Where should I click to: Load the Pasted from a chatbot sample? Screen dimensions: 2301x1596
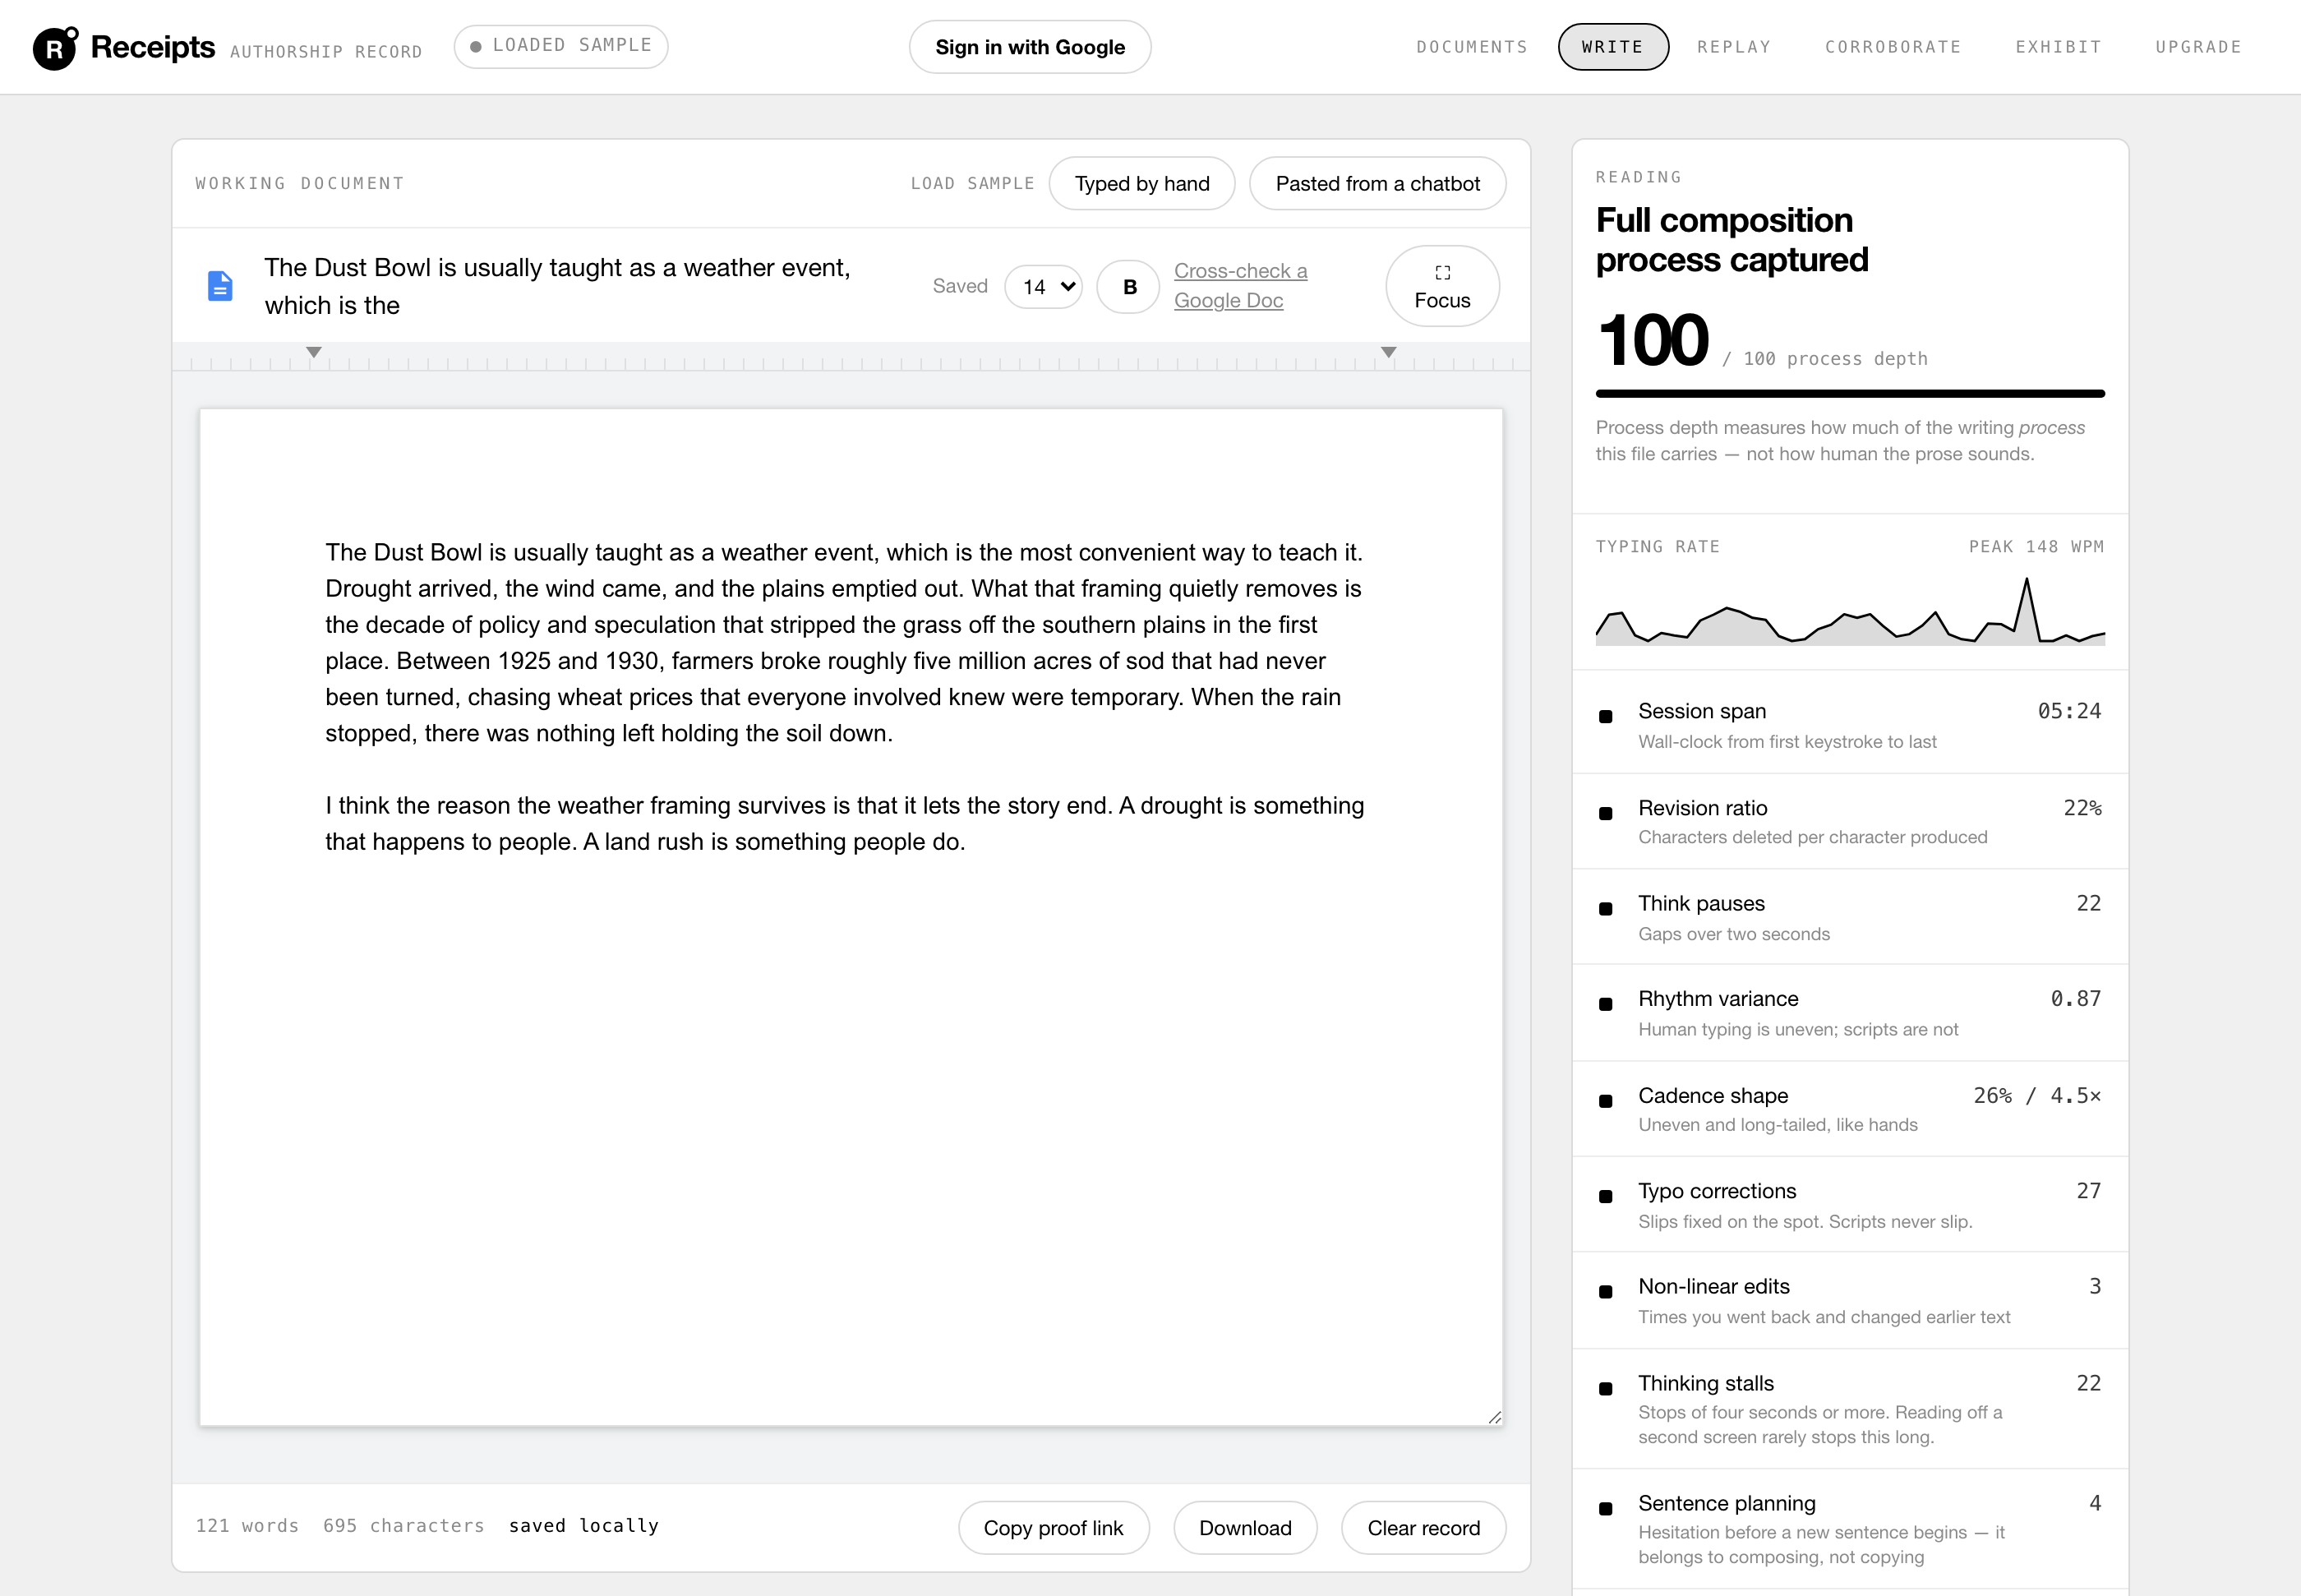point(1377,184)
